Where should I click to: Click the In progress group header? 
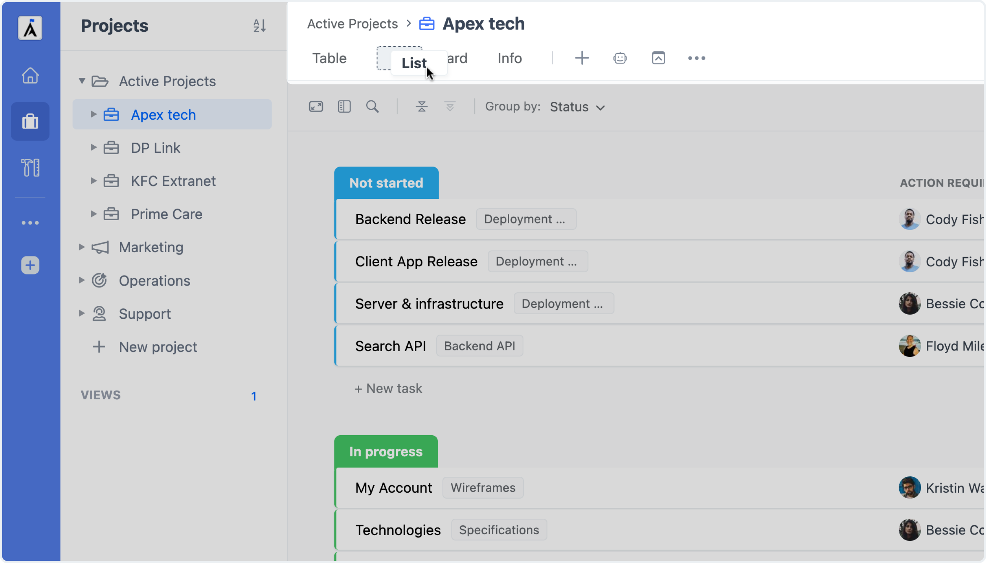386,451
